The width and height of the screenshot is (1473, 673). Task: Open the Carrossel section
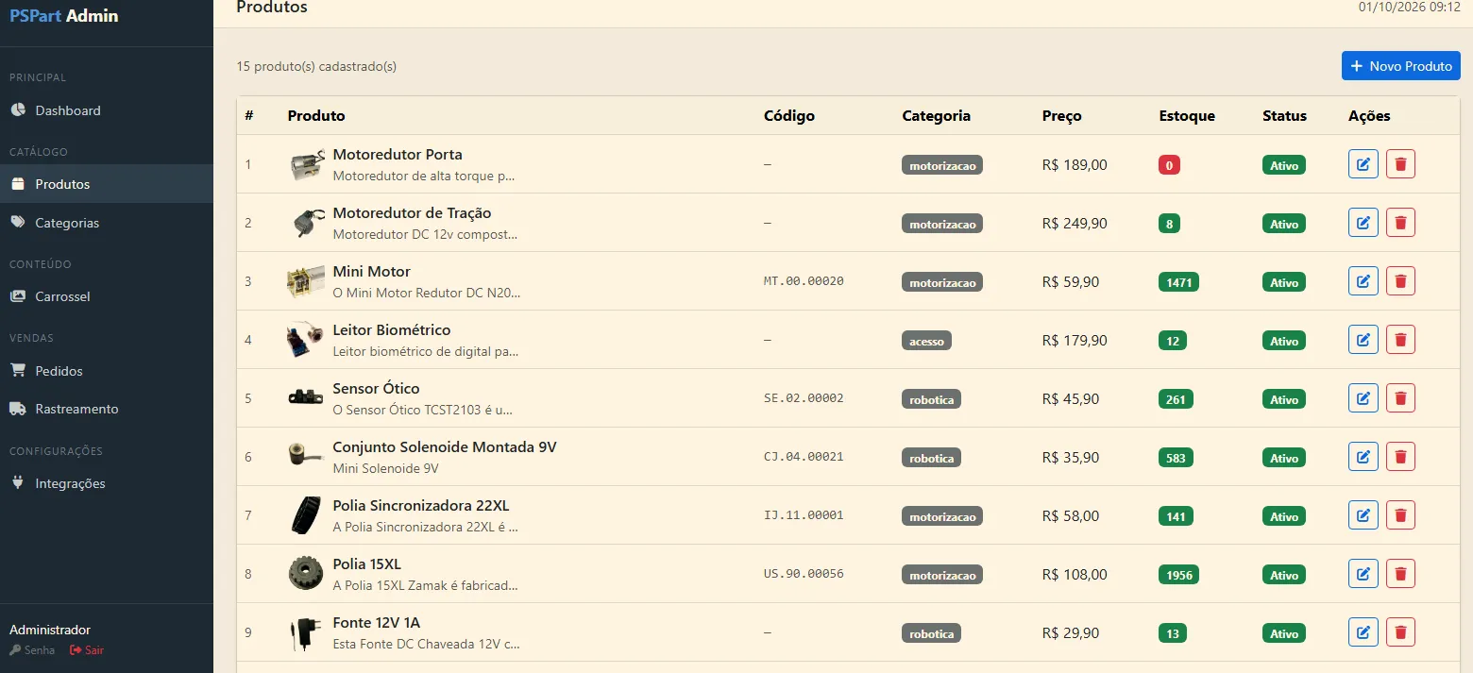point(107,296)
